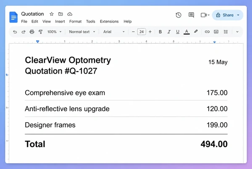252x169 pixels.
Task: Open the Insert menu
Action: pos(60,21)
